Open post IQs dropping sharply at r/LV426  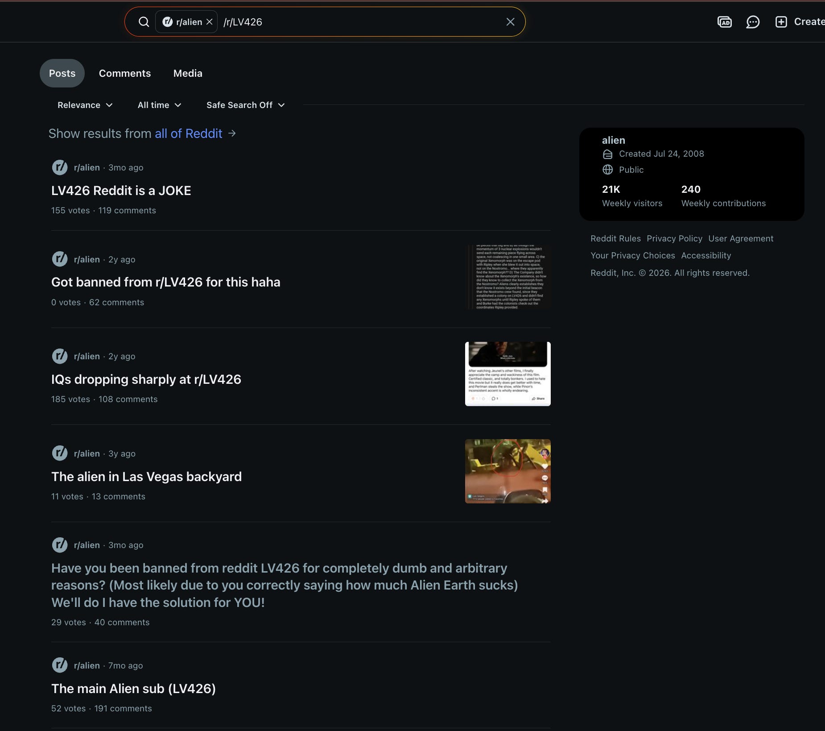click(146, 379)
